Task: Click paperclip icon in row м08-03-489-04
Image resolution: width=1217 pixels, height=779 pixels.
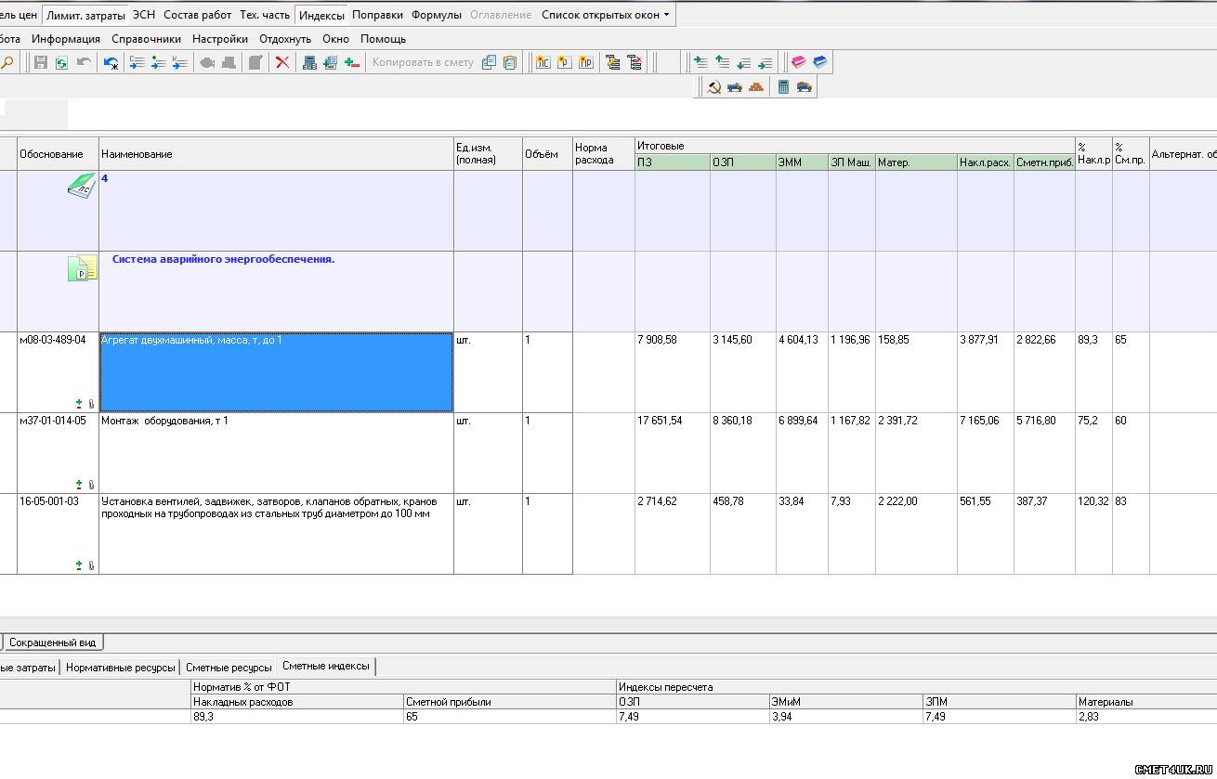Action: pos(91,404)
